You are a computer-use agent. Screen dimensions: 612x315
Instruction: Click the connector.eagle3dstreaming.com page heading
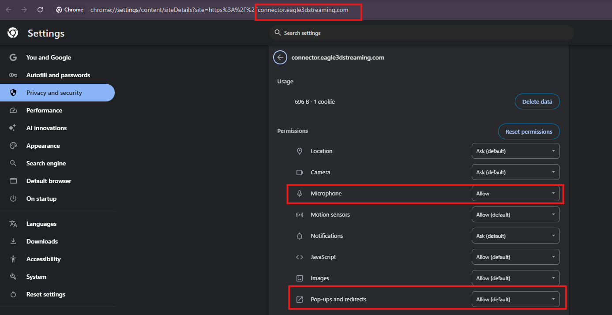point(338,57)
